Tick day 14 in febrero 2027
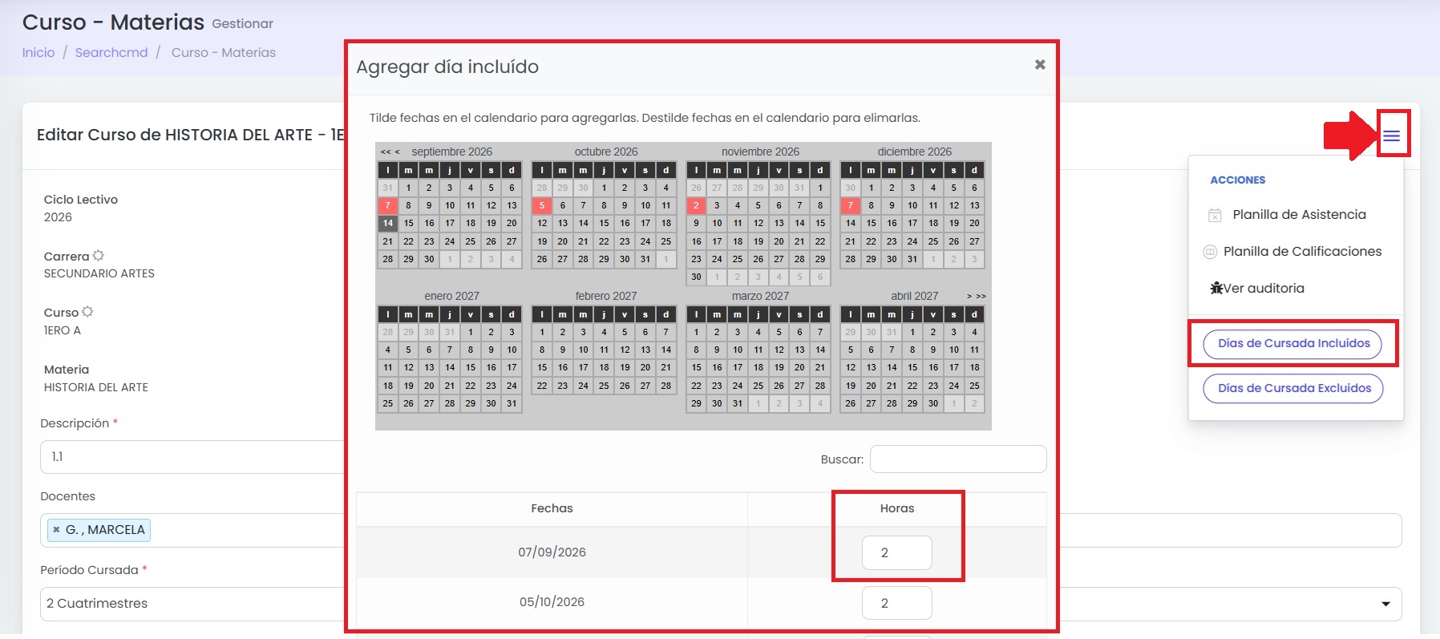Image resolution: width=1440 pixels, height=639 pixels. 666,350
